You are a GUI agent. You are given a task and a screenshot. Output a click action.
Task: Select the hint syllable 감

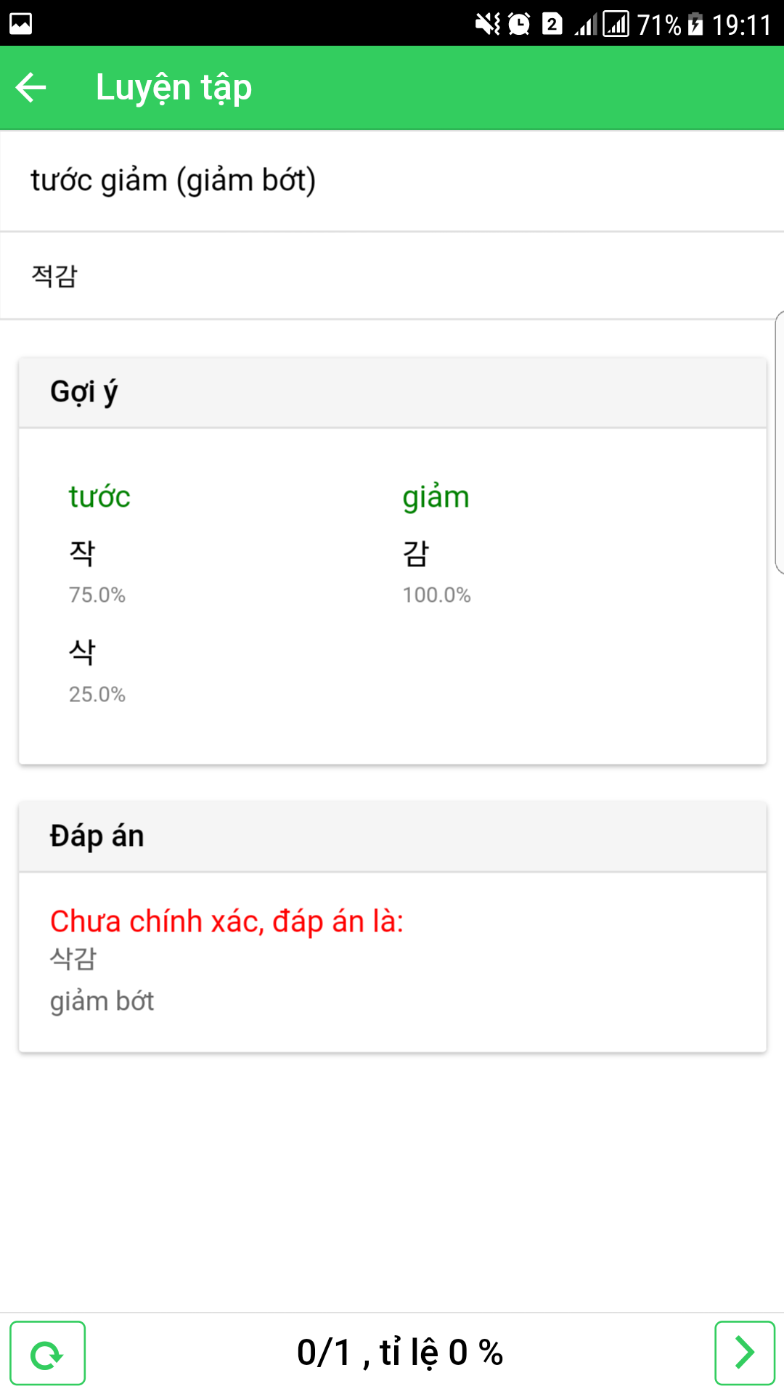tap(416, 553)
